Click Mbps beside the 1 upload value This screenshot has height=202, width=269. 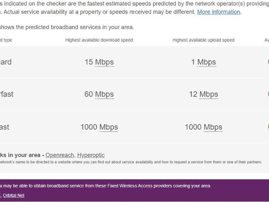pos(206,62)
